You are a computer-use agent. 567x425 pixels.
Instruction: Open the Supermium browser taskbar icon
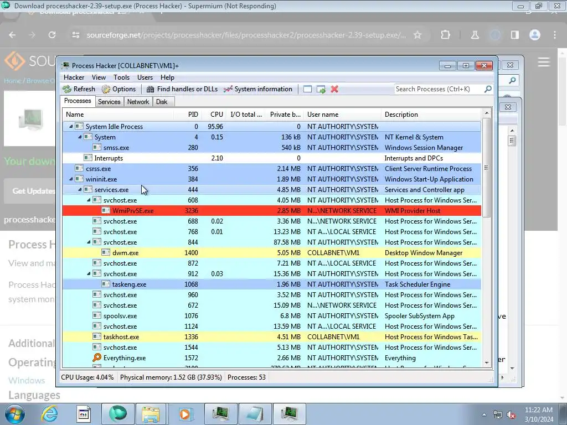coord(118,414)
